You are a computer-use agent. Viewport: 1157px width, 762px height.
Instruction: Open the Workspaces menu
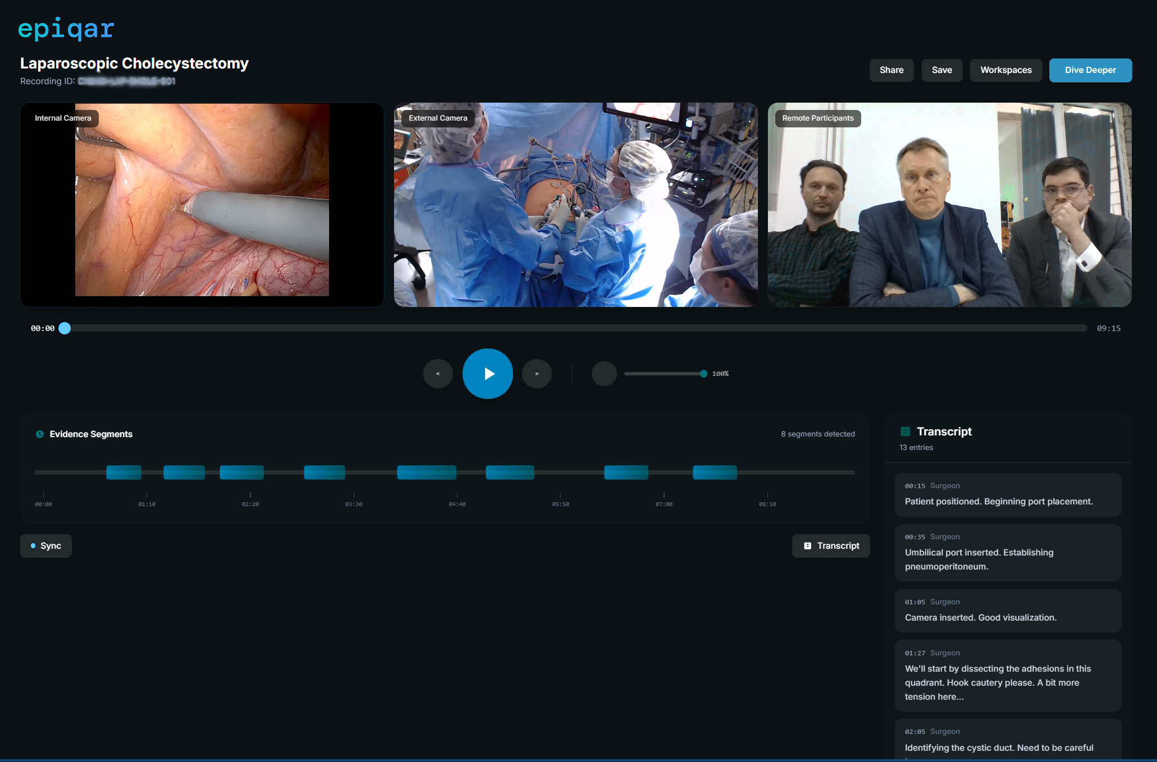tap(1005, 70)
